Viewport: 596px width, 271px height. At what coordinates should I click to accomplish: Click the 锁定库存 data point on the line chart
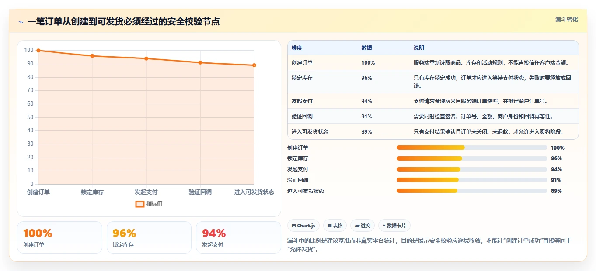(92, 56)
